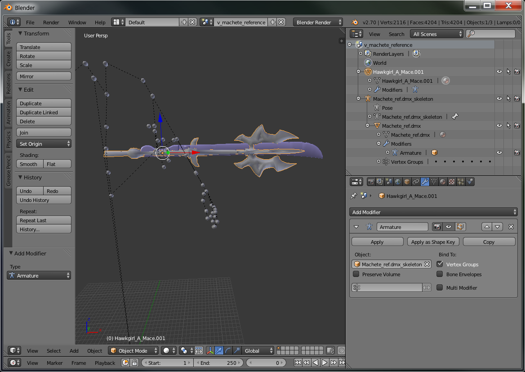This screenshot has width=525, height=372.
Task: Toggle visibility of Machete_ref.dmx_skeleton
Action: coord(499,99)
